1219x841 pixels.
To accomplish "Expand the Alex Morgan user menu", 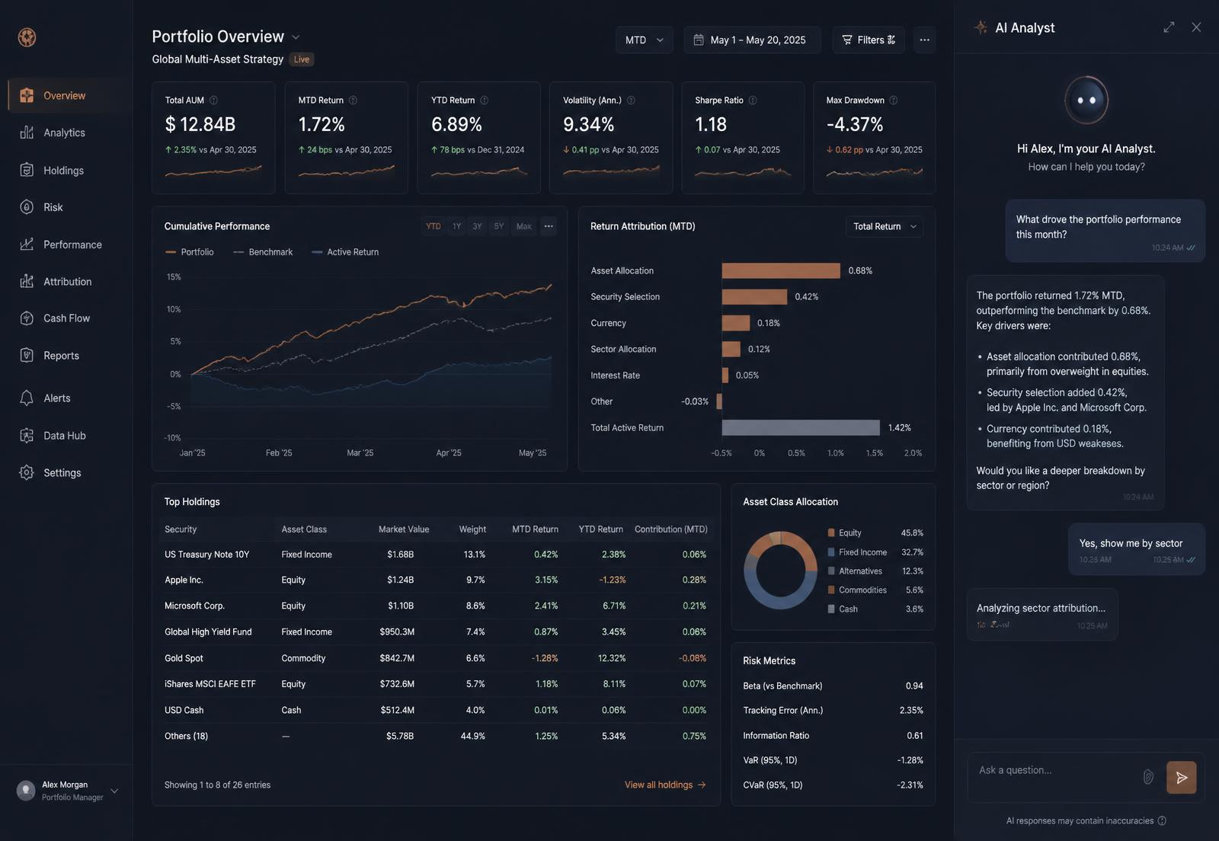I will [114, 791].
